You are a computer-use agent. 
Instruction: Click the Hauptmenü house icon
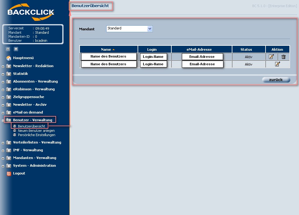coord(9,58)
